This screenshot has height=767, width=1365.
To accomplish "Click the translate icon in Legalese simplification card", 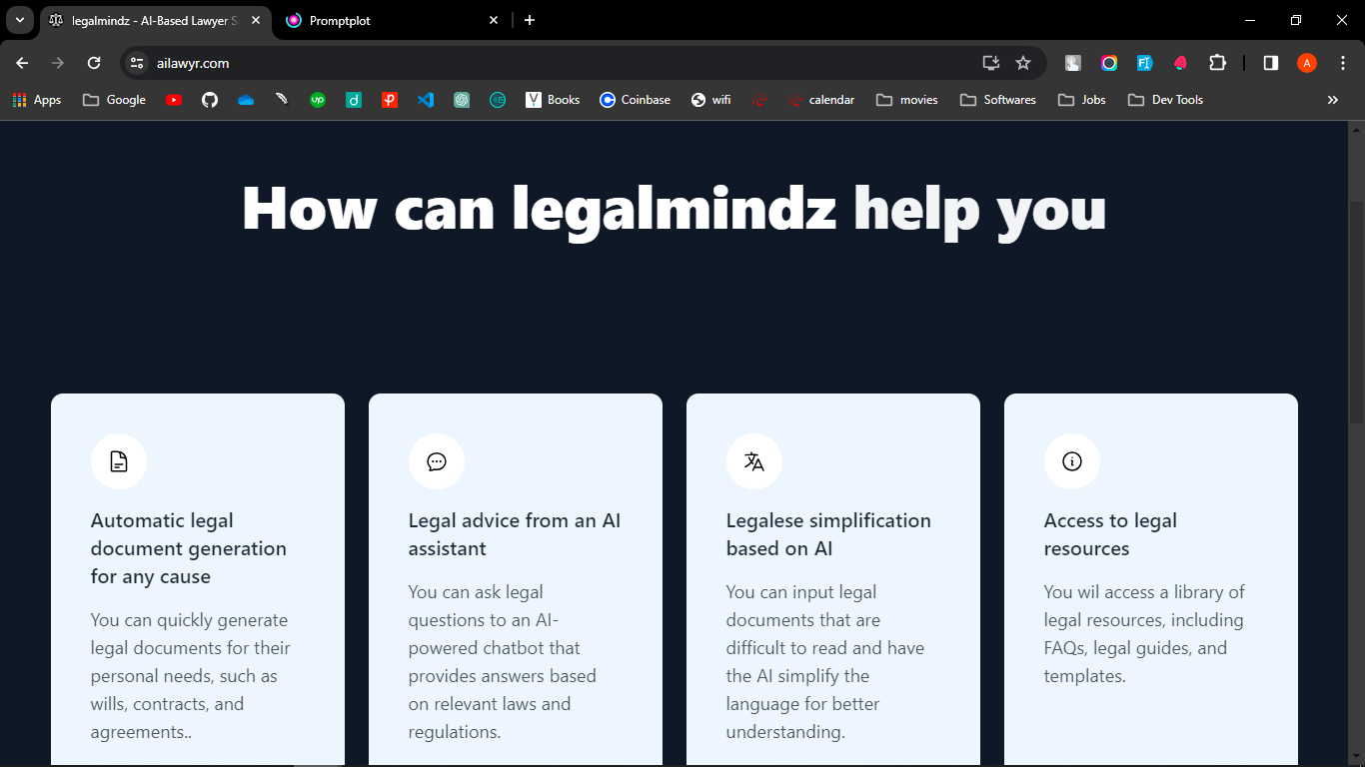I will [754, 461].
